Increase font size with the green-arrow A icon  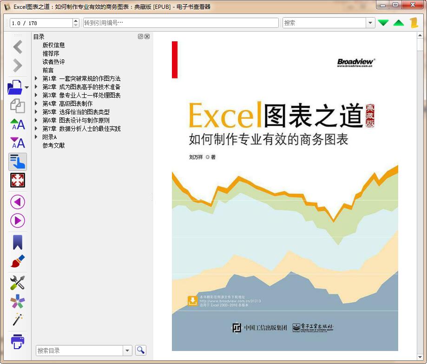(18, 124)
